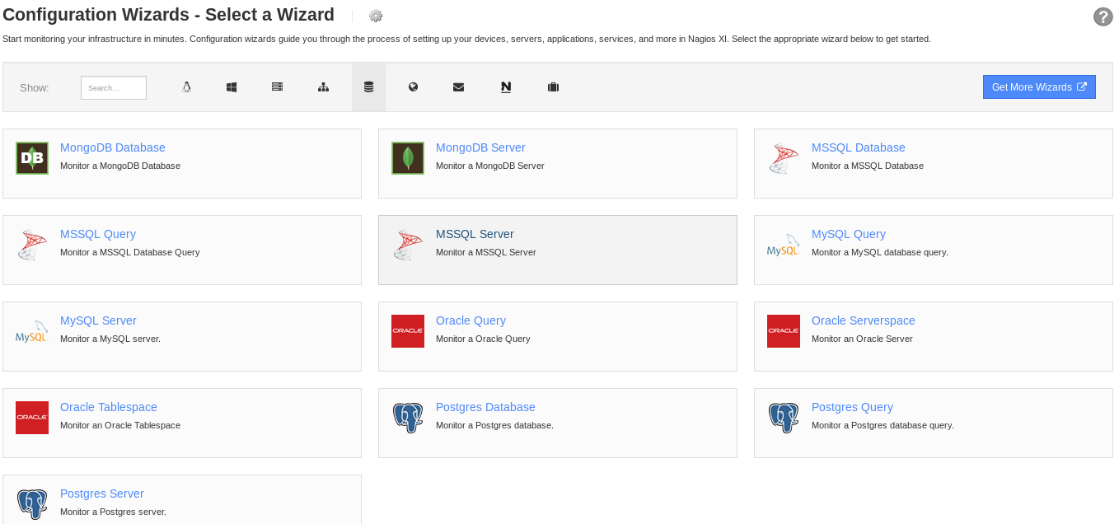
Task: Open the Get More Wizards button
Action: 1039,87
